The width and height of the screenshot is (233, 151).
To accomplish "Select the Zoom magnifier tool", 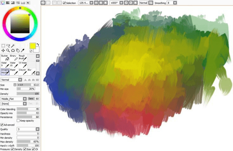I will click(x=8, y=50).
